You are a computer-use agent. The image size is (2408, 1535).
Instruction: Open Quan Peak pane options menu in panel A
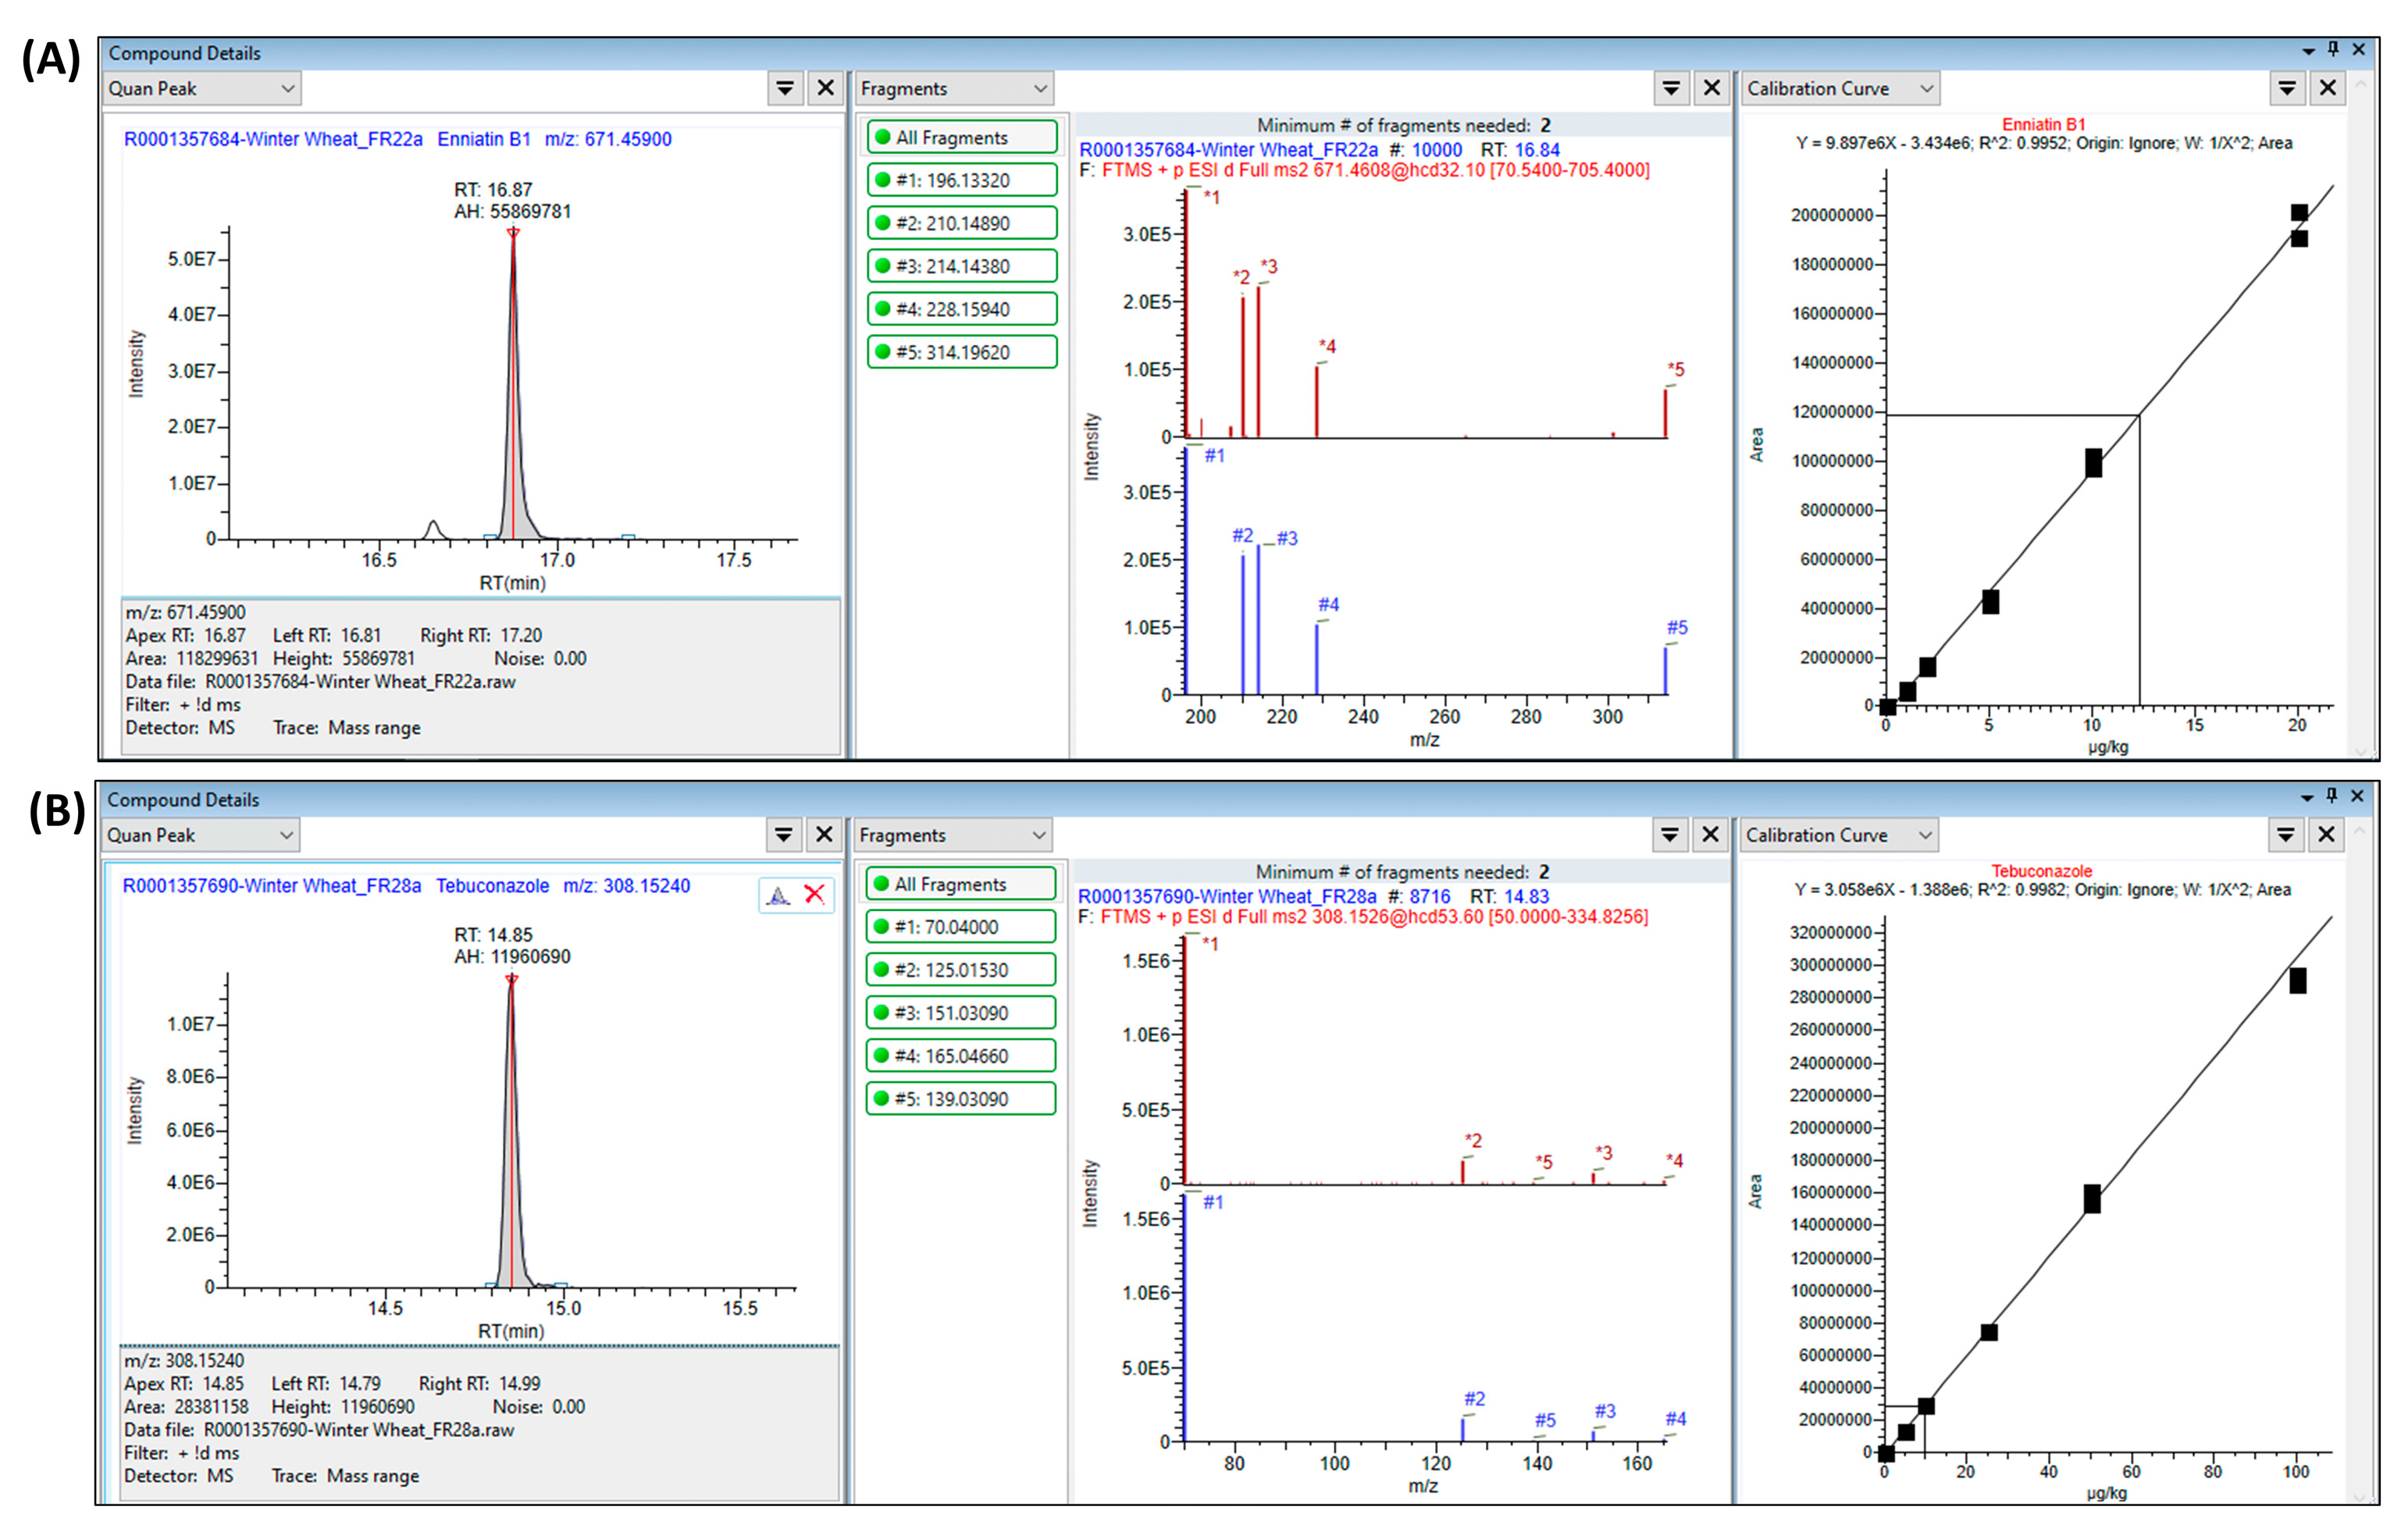(785, 88)
